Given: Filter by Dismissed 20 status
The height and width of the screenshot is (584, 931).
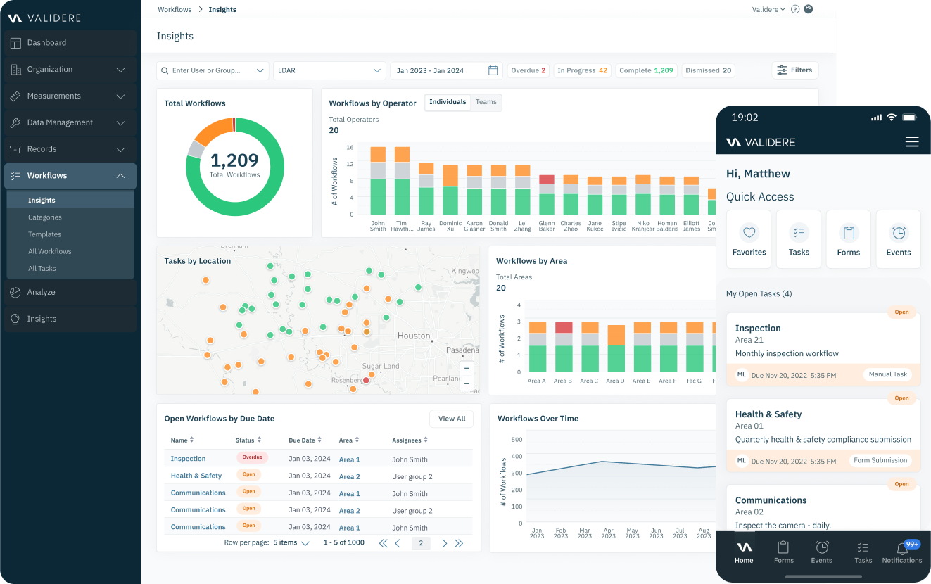Looking at the screenshot, I should tap(709, 70).
